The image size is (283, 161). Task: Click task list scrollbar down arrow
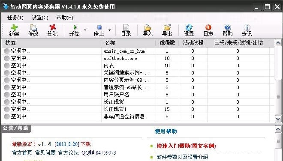[278, 119]
